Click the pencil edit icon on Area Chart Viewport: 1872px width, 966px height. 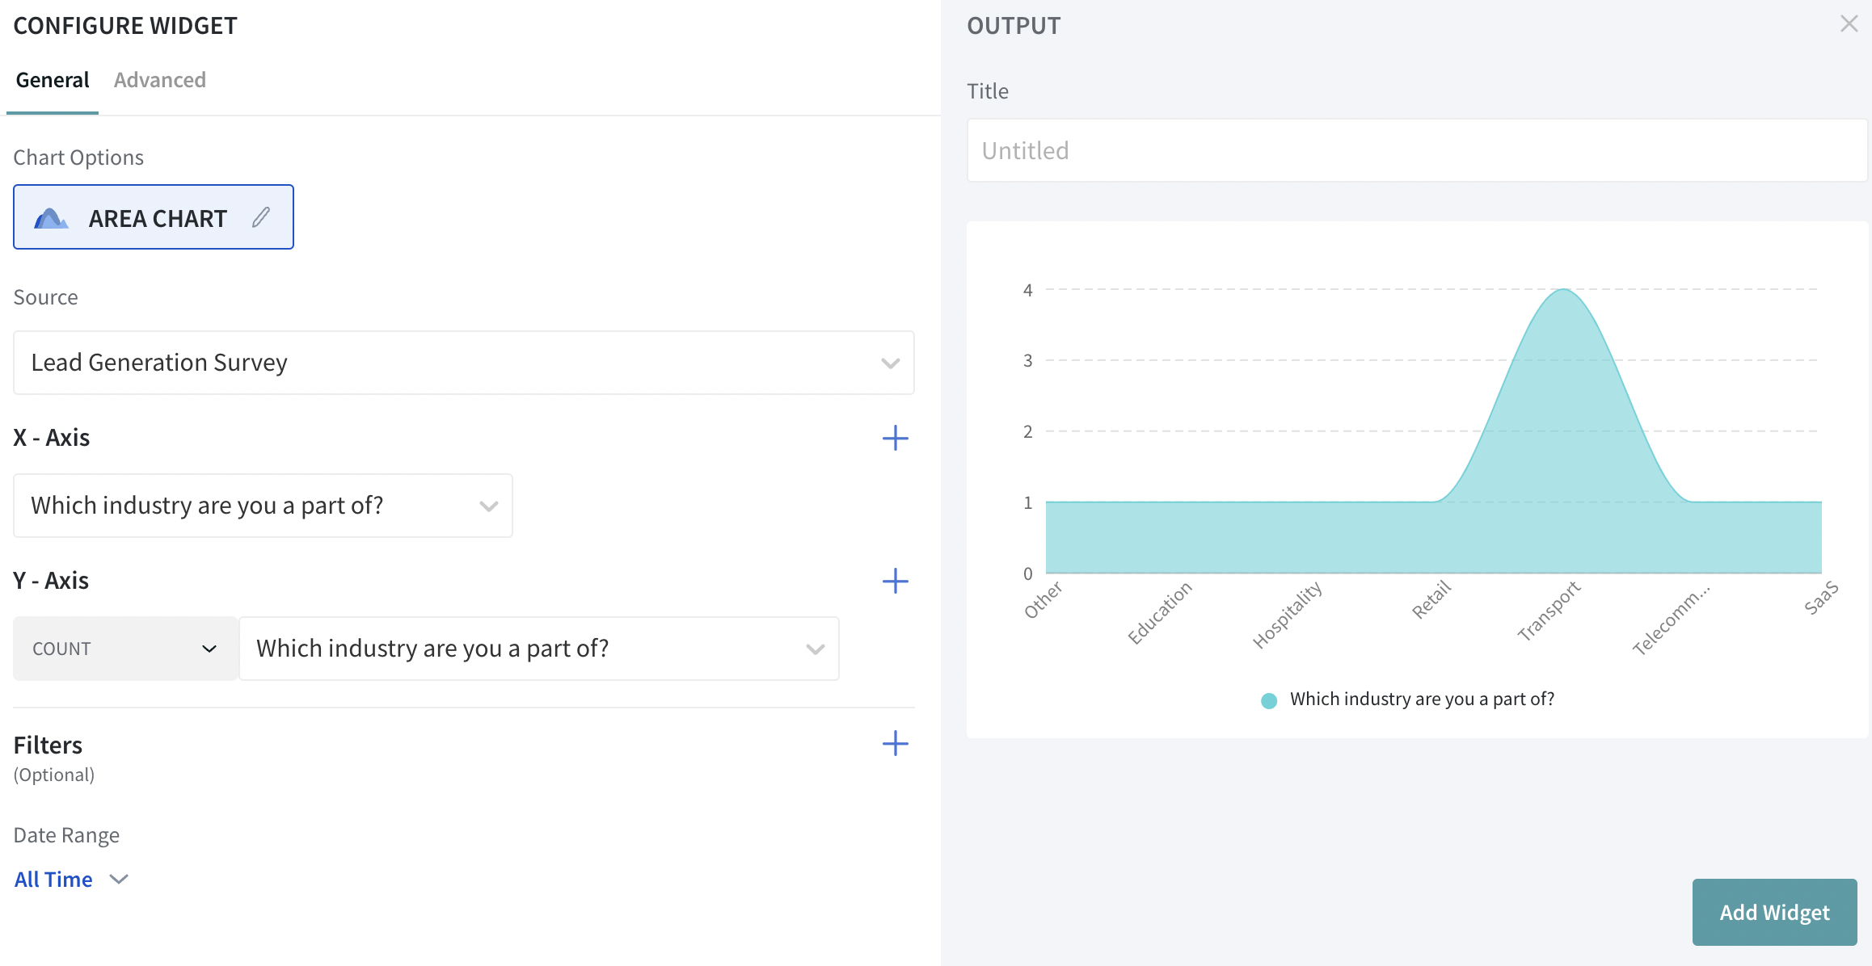pyautogui.click(x=260, y=217)
